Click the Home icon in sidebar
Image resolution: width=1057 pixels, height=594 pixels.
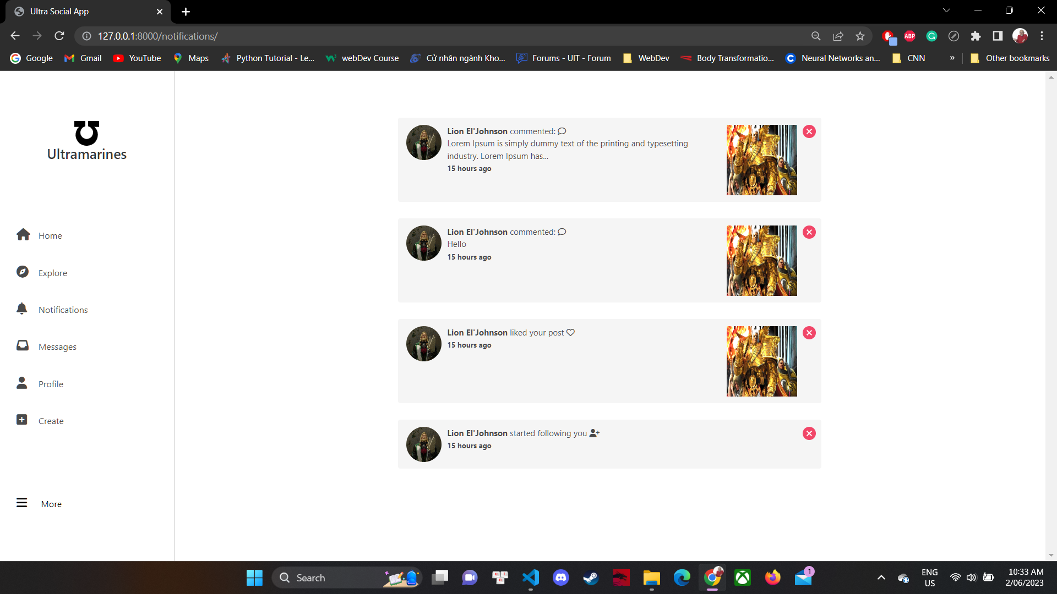(23, 235)
